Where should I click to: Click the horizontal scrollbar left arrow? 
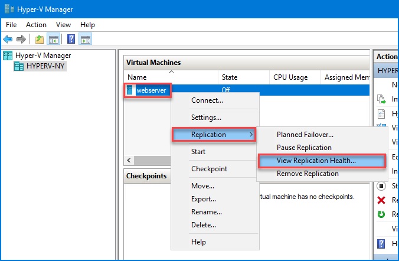pyautogui.click(x=129, y=161)
